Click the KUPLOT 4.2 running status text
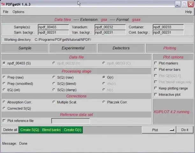The height and width of the screenshot is (153, 195). [x=173, y=112]
